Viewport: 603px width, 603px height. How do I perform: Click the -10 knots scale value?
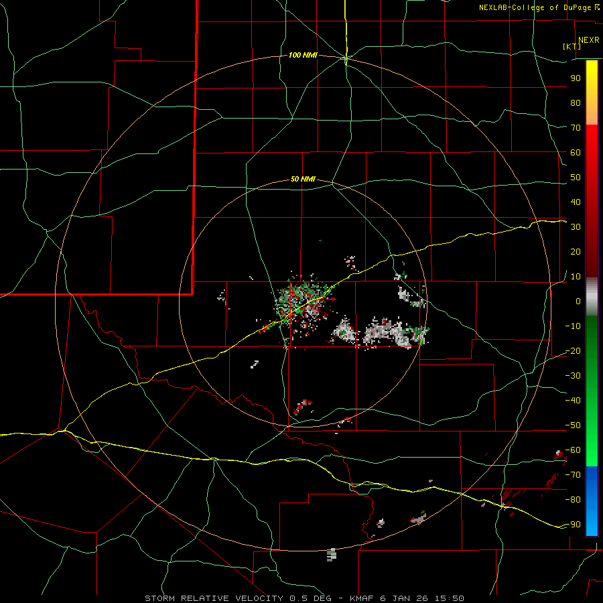[573, 326]
